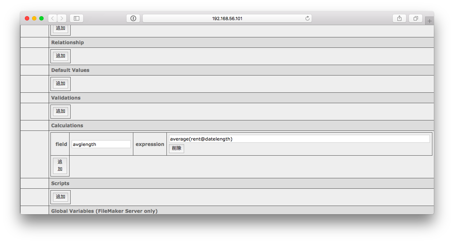Open a new tab with plus button
The height and width of the screenshot is (243, 454).
click(x=429, y=21)
